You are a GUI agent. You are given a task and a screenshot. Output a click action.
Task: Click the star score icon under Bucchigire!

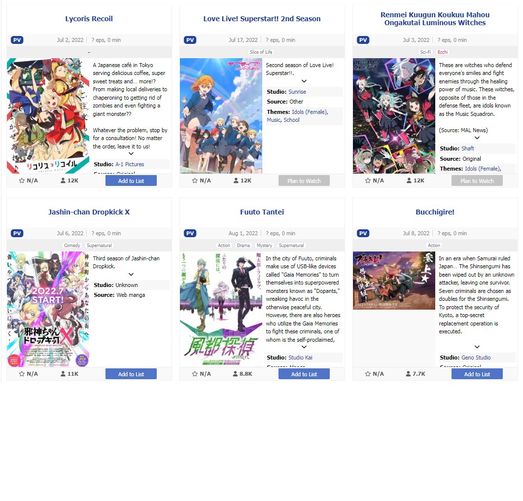pyautogui.click(x=368, y=374)
